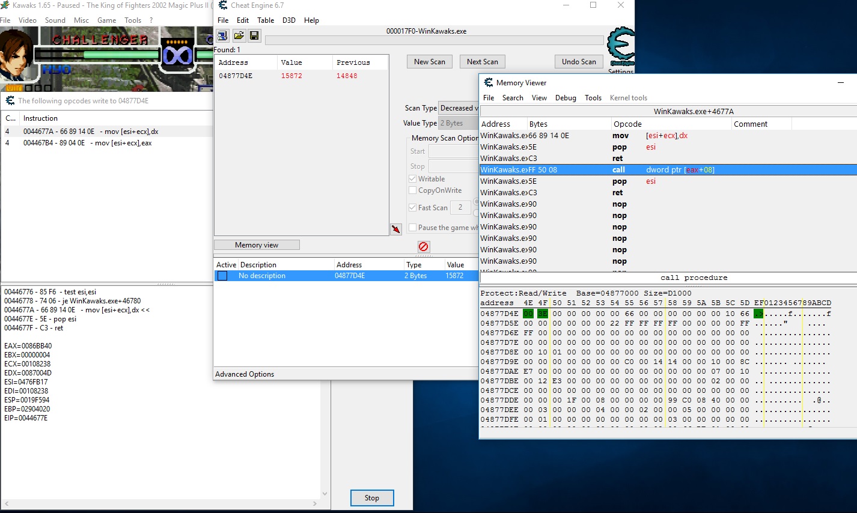Image resolution: width=857 pixels, height=513 pixels.
Task: Click the opcodes window title icon
Action: [10, 101]
